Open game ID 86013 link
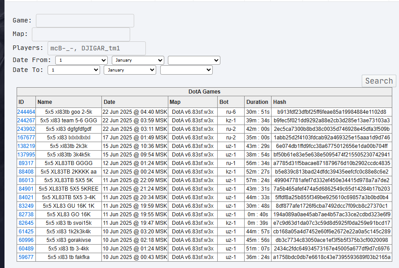 point(26,180)
